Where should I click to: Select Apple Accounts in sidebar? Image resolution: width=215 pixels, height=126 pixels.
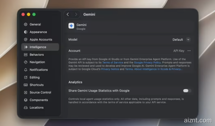point(40,40)
